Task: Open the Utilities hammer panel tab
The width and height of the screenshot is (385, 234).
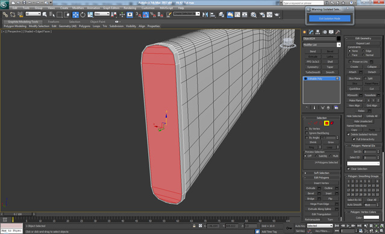Action: [x=338, y=32]
